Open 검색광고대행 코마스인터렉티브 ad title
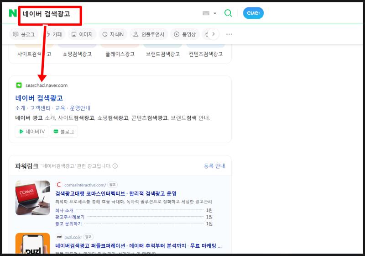Screen dimensions: 365x256 coord(116,193)
